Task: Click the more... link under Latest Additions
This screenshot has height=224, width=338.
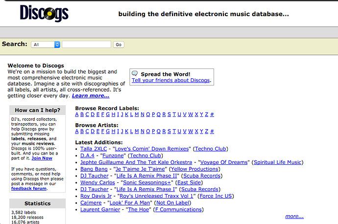Action: tap(294, 216)
